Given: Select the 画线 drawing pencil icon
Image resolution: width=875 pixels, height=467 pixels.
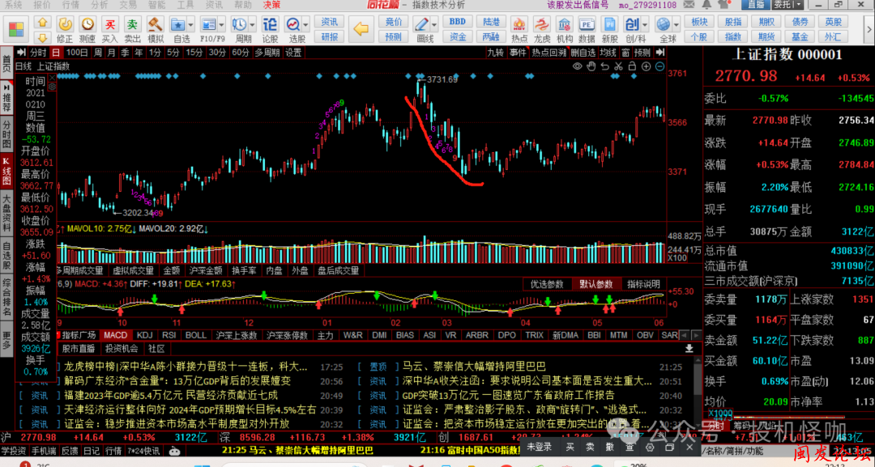Looking at the screenshot, I should [421, 24].
